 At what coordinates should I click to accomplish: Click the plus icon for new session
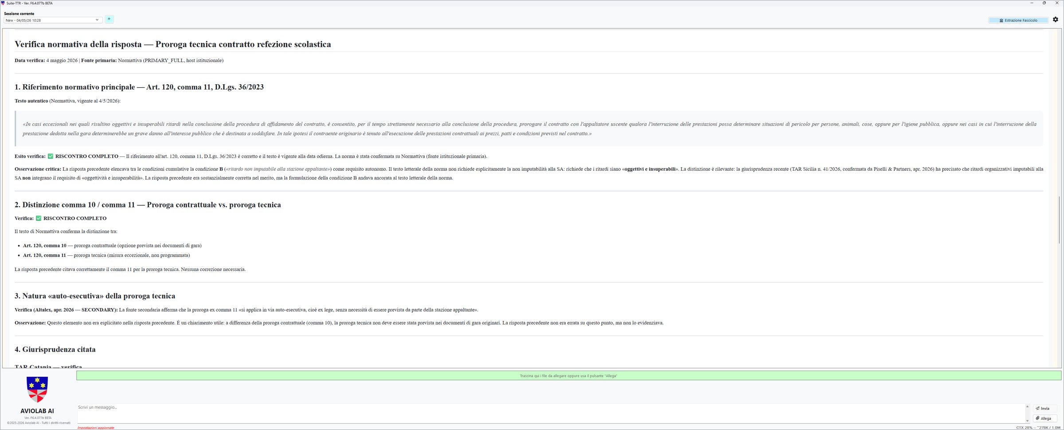pos(109,19)
